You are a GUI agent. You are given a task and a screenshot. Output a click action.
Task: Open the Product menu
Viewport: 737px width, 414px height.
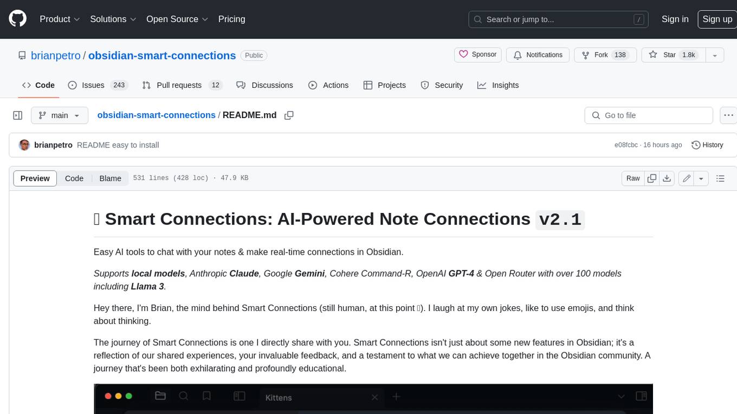pyautogui.click(x=60, y=19)
